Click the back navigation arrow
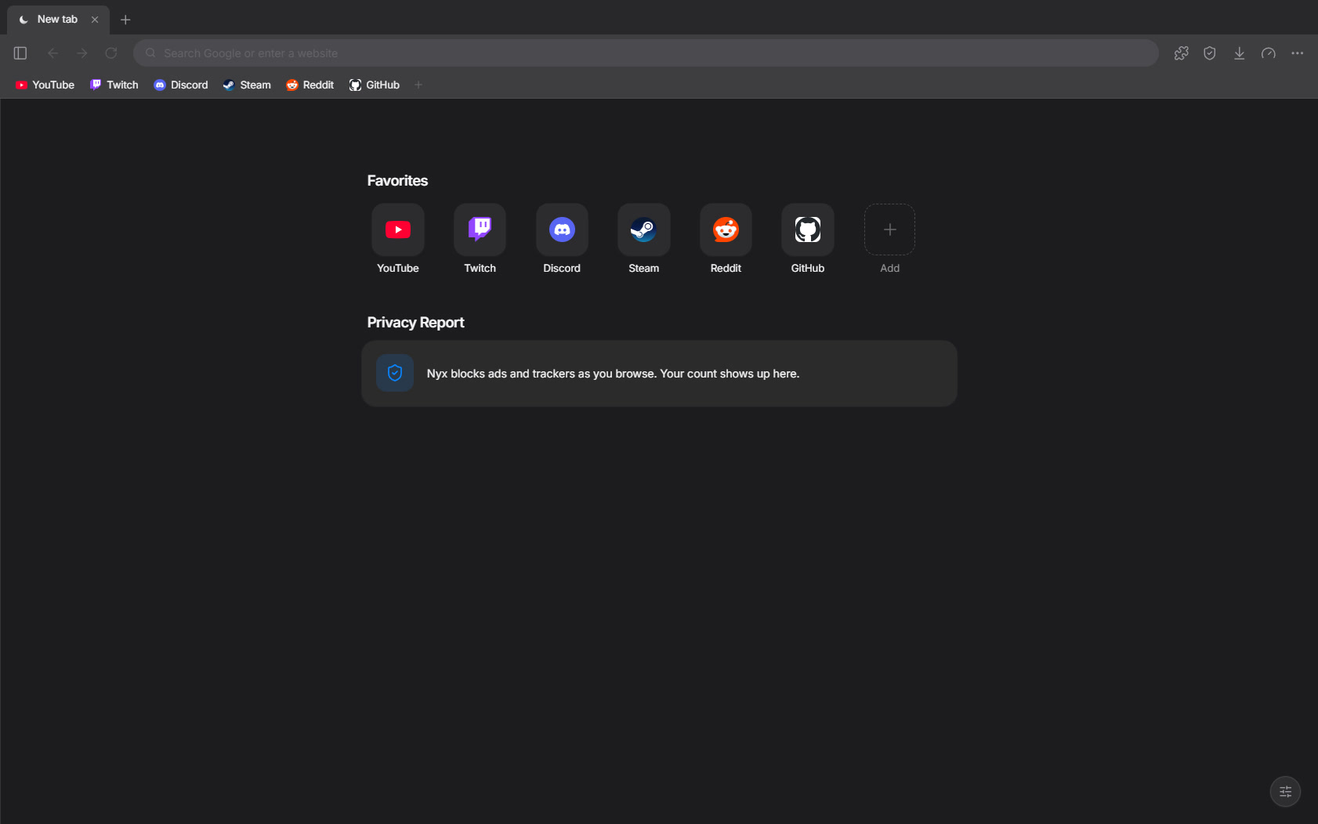Screen dimensions: 1318x824 [53, 53]
